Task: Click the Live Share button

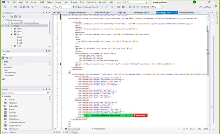Action: 205,7
